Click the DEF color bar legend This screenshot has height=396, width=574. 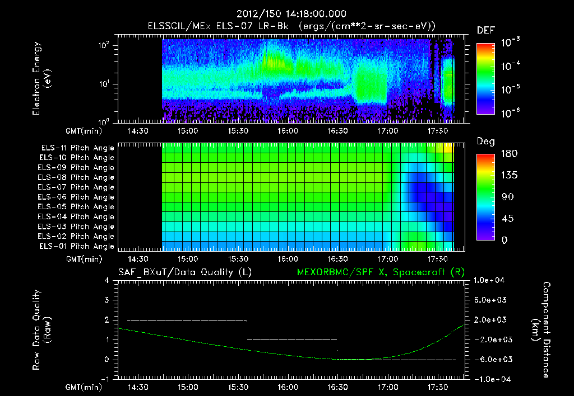486,79
